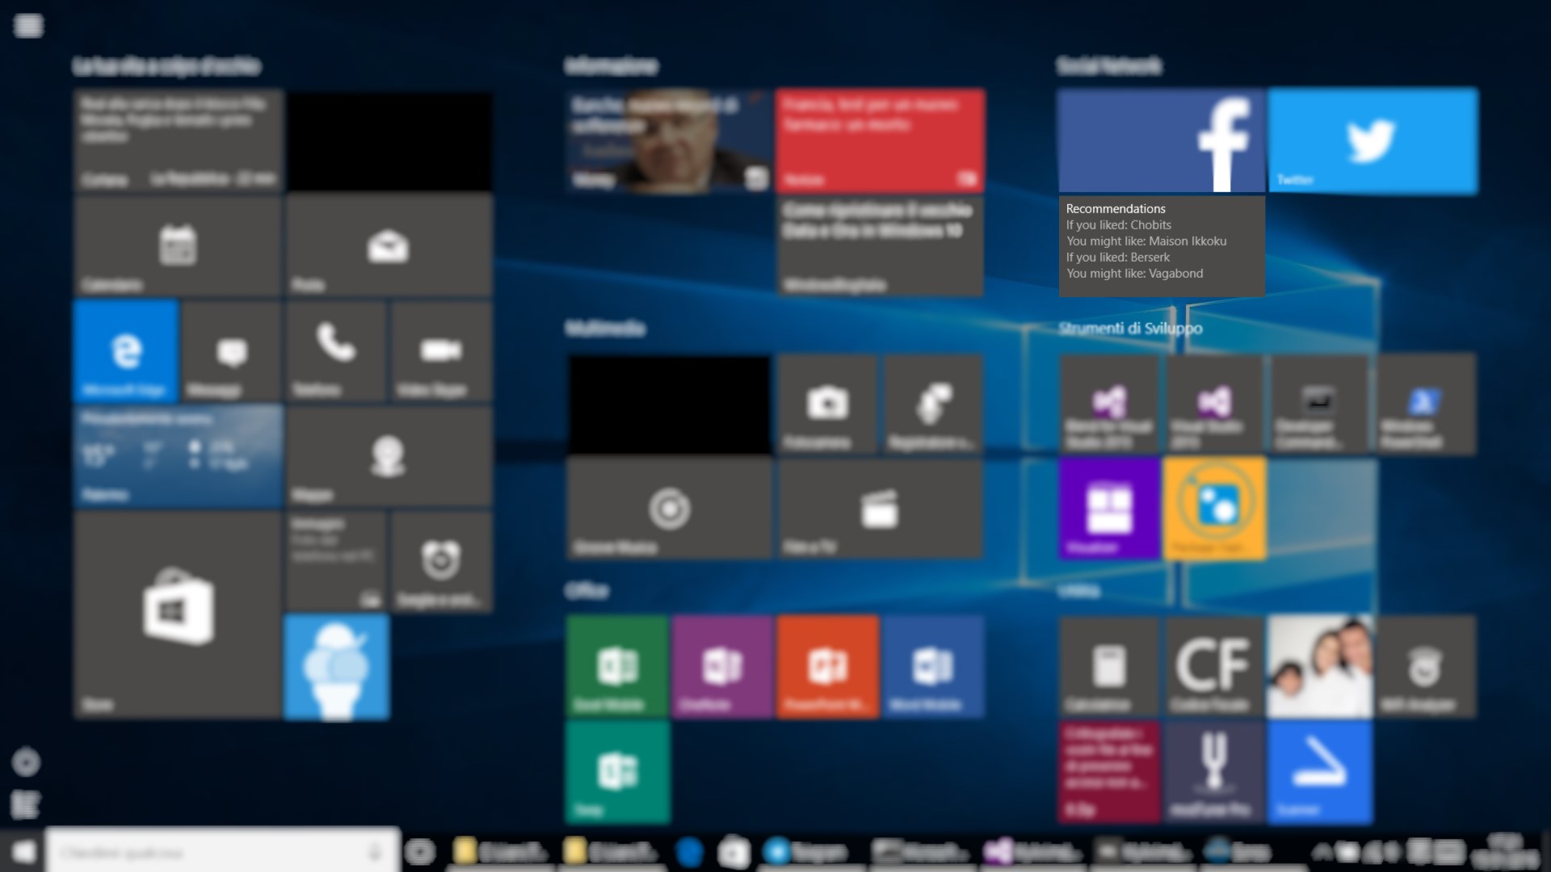
Task: Open the PowerPoint Mobile tile
Action: pos(828,666)
